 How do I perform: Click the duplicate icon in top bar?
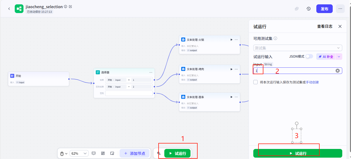(297, 9)
